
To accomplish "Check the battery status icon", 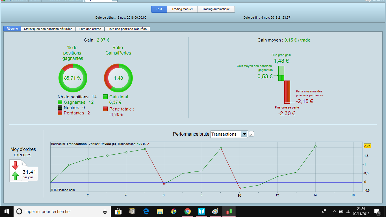I will tap(341, 211).
